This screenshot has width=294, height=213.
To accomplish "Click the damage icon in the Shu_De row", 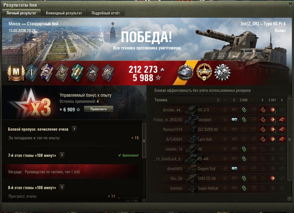I will coord(273,178).
